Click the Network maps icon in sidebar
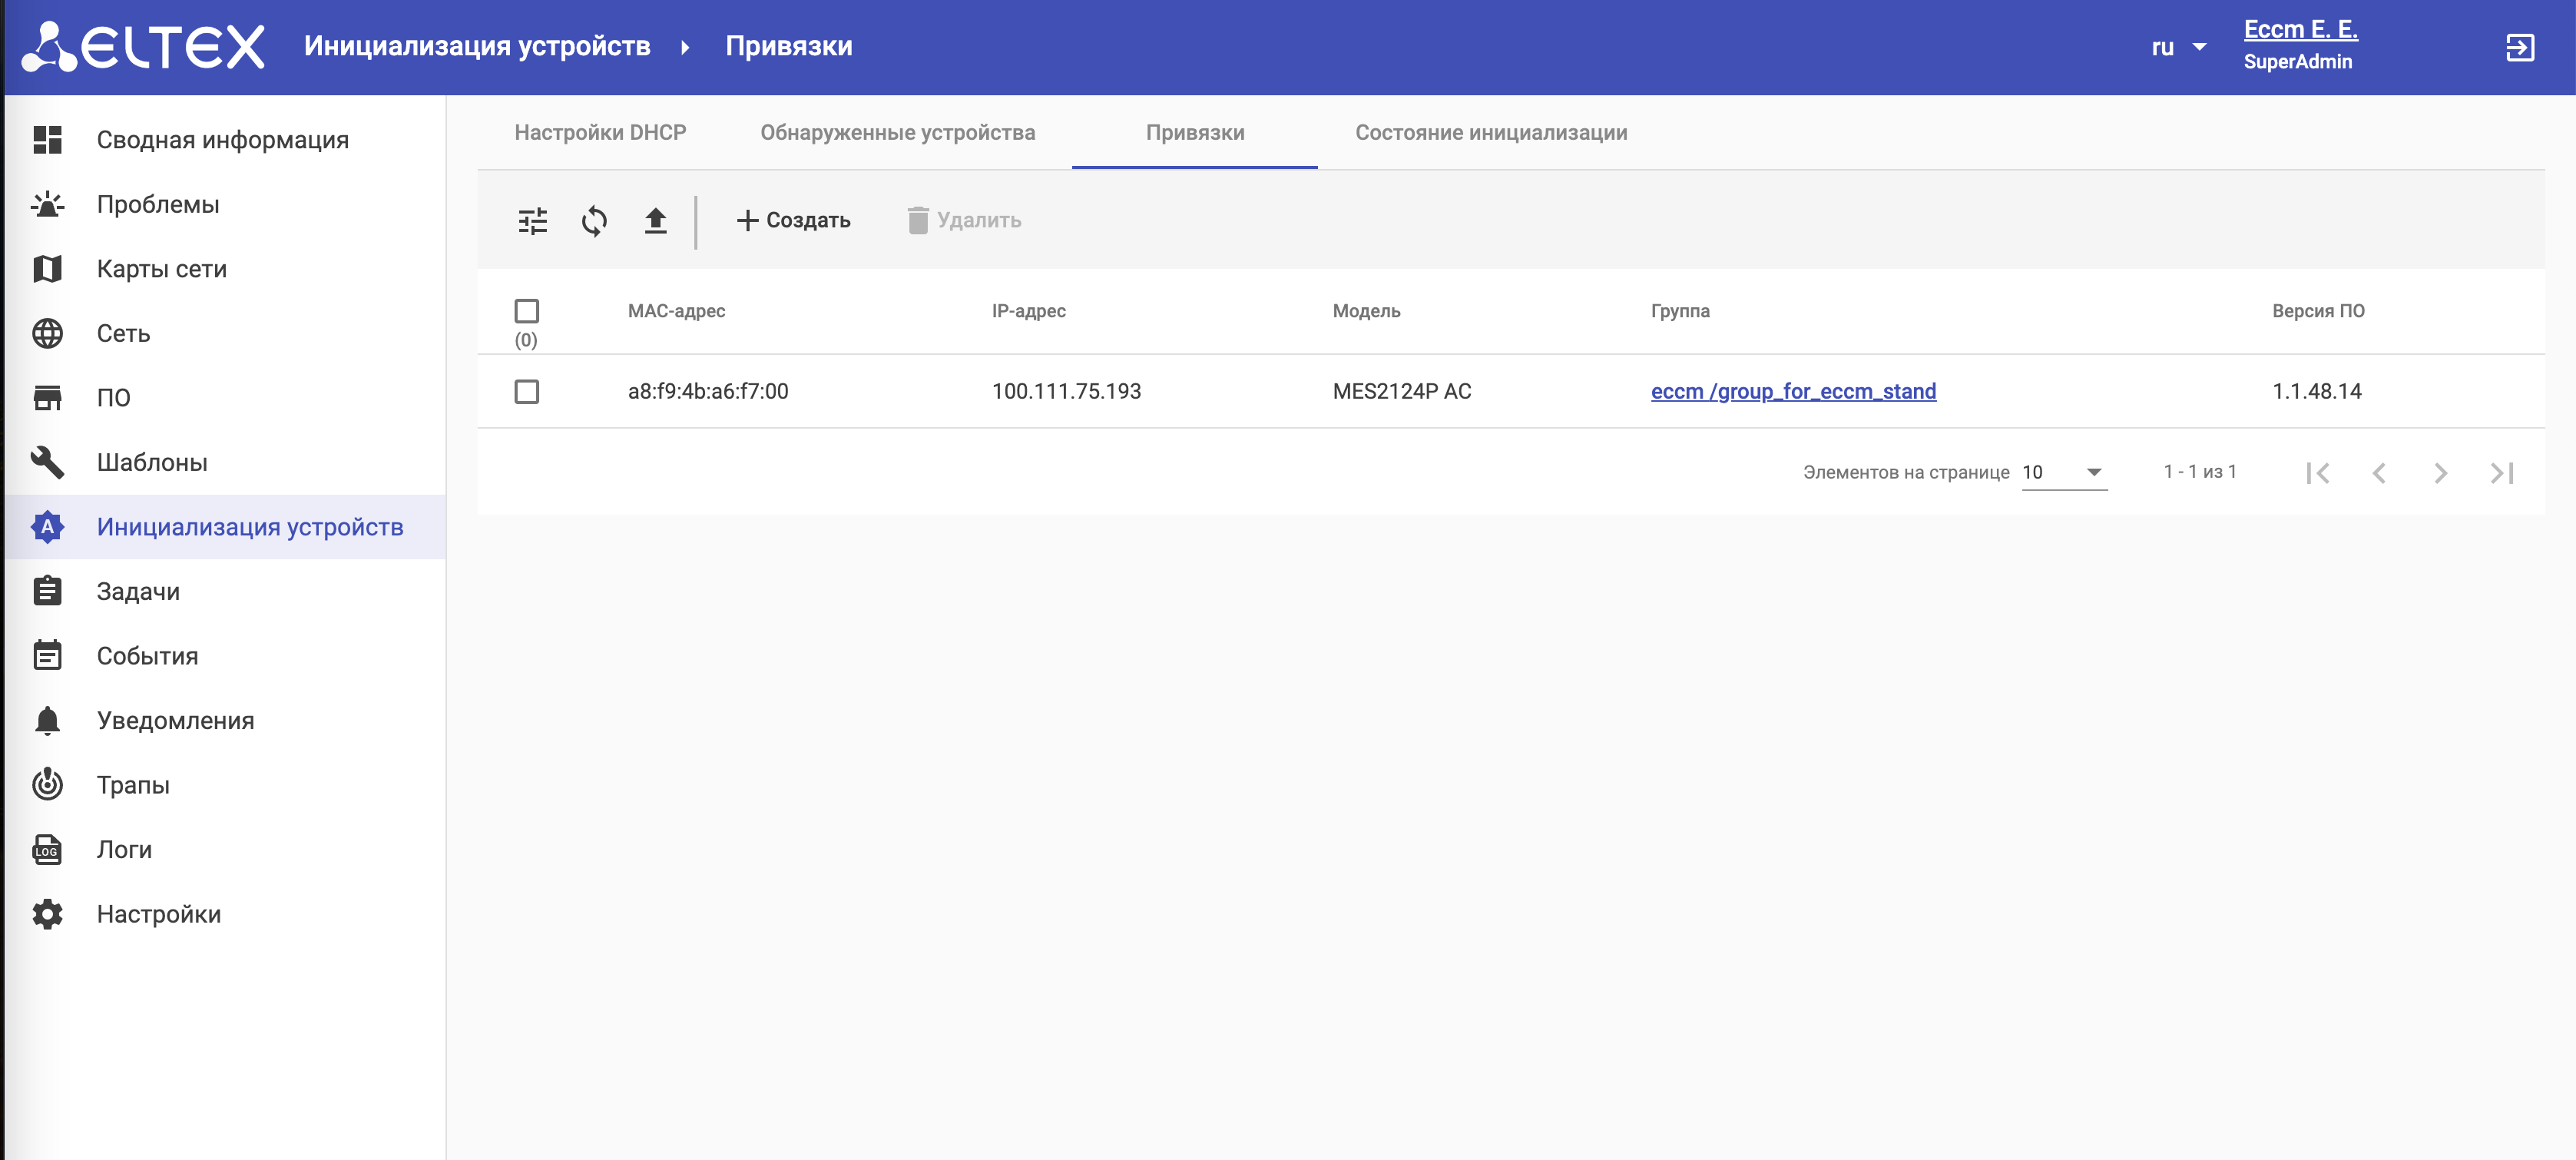This screenshot has height=1160, width=2576. click(x=47, y=269)
